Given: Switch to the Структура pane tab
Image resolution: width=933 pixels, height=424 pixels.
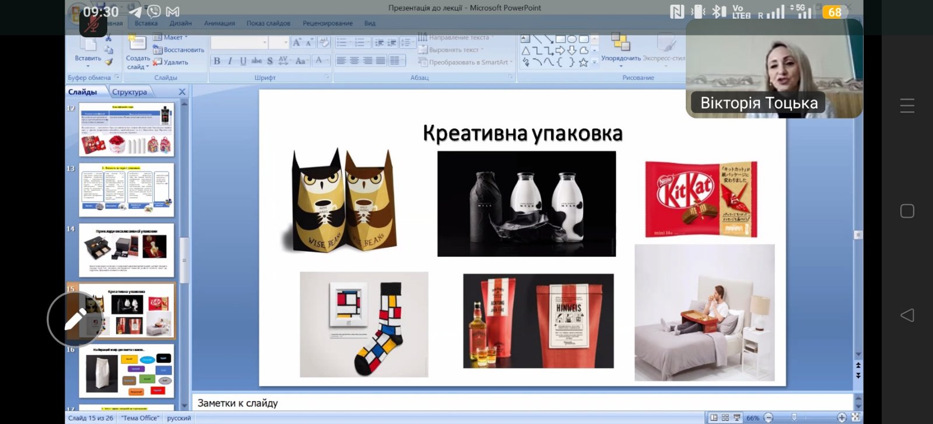Looking at the screenshot, I should [129, 92].
